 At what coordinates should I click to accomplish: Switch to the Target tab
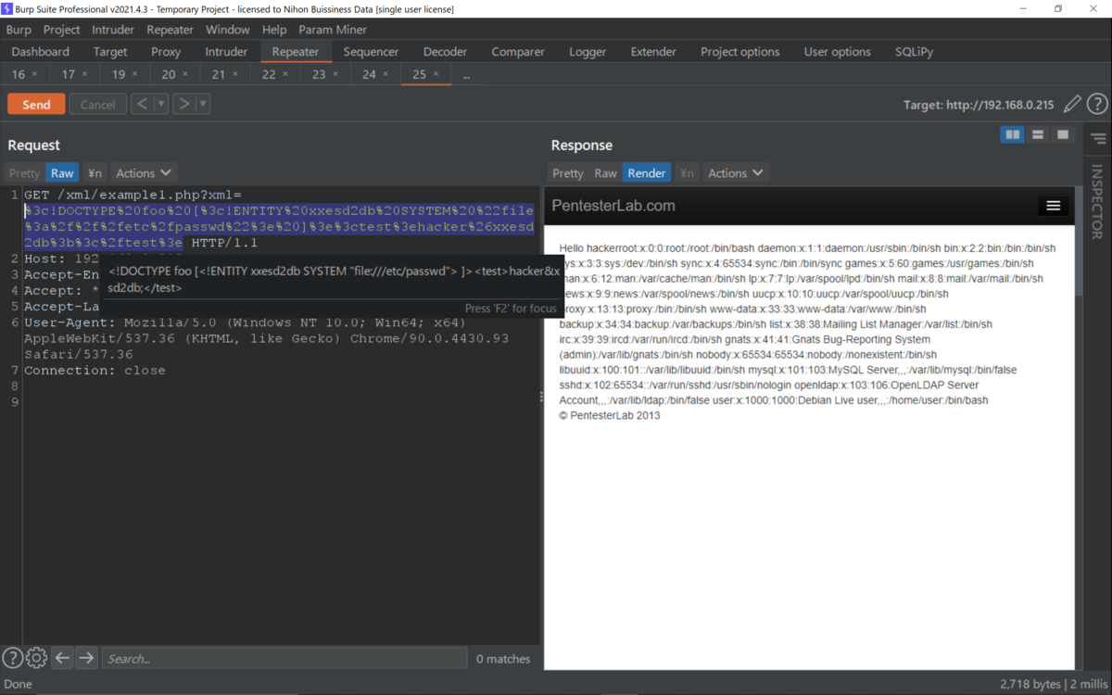pos(110,52)
